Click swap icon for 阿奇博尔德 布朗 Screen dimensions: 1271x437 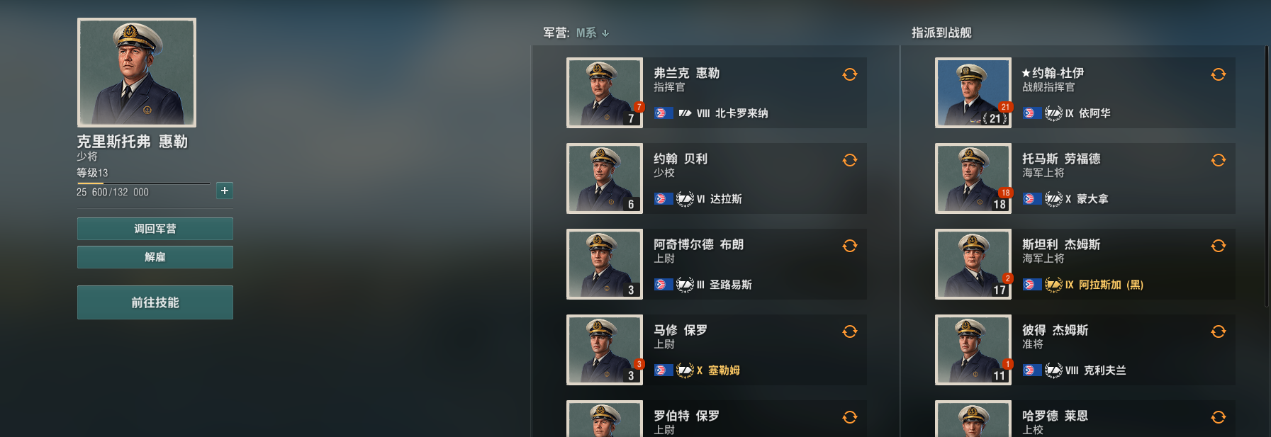tap(850, 246)
